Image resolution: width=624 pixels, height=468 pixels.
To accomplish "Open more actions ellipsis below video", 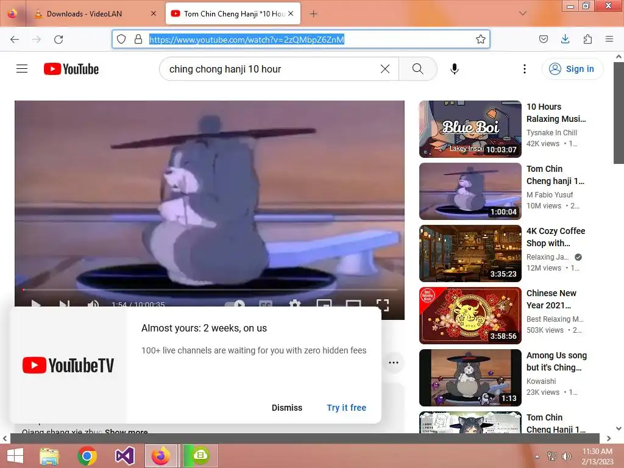I will point(394,363).
